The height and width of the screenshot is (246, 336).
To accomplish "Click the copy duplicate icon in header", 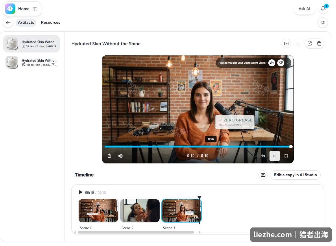I will [319, 43].
